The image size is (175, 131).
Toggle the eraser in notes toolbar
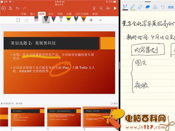coord(140,7)
